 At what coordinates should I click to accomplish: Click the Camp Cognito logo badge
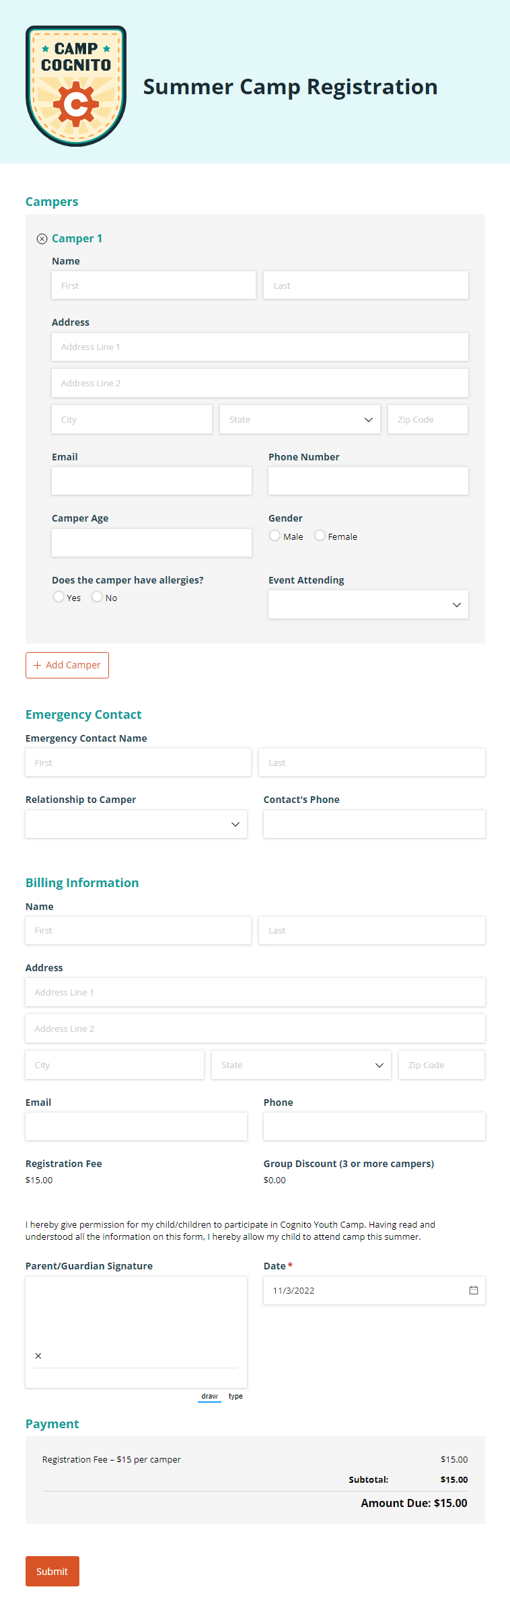coord(75,85)
